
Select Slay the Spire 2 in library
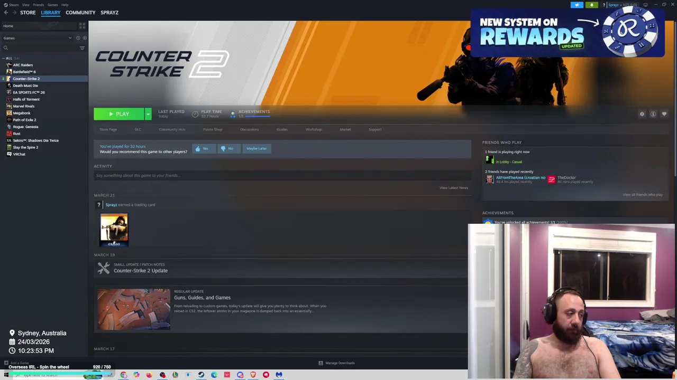[25, 147]
